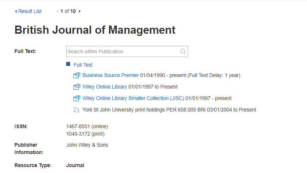The height and width of the screenshot is (173, 307).
Task: Click the 1 of 10 result counter
Action: tap(68, 11)
